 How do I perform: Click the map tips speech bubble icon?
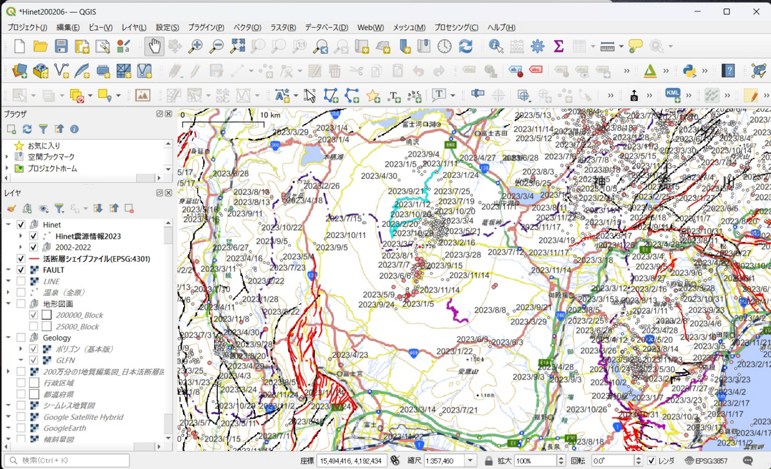pyautogui.click(x=635, y=46)
